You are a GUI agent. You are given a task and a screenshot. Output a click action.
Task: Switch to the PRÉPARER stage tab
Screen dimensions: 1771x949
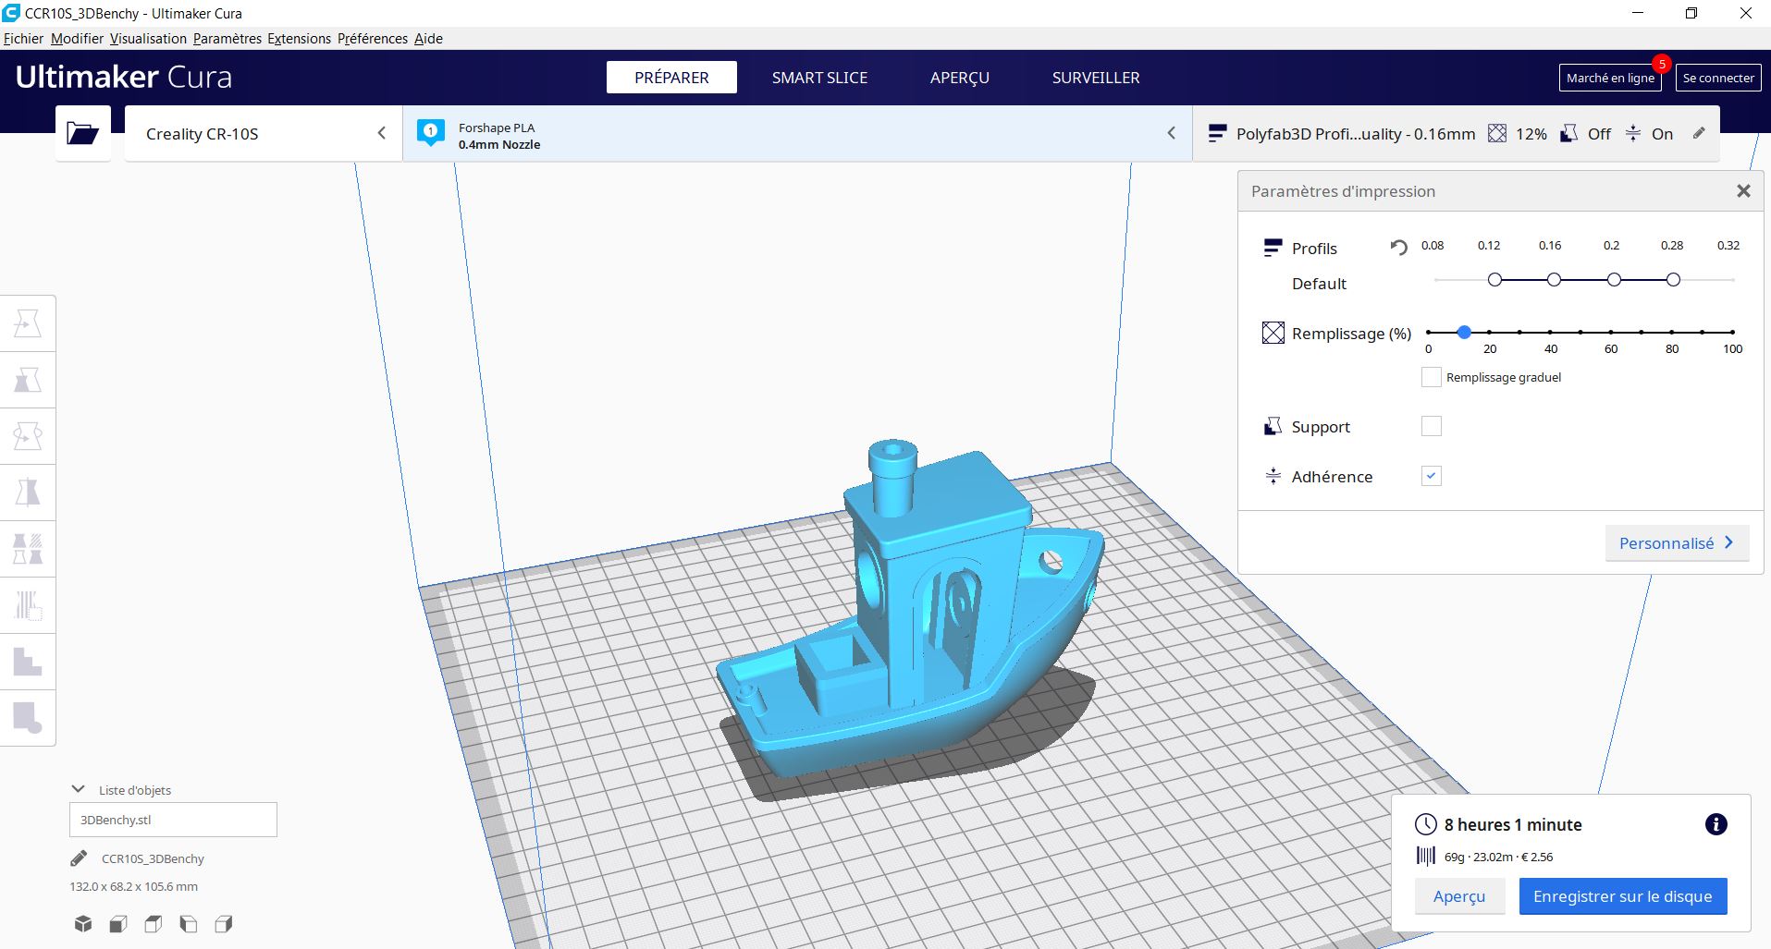coord(671,78)
